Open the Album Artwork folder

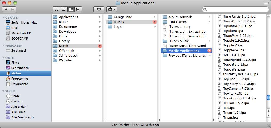pos(186,17)
